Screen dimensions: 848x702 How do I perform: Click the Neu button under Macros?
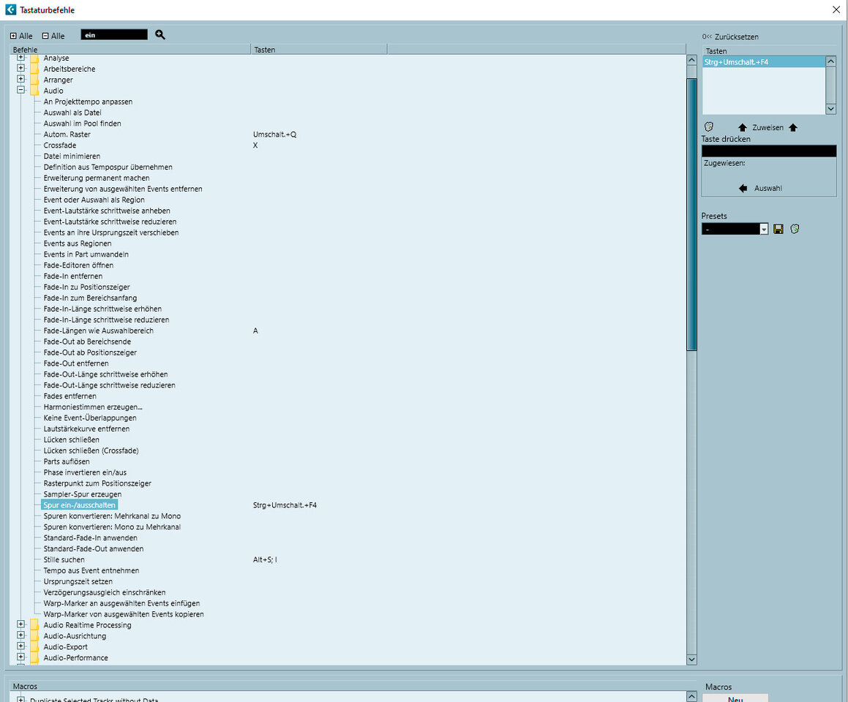click(x=735, y=698)
